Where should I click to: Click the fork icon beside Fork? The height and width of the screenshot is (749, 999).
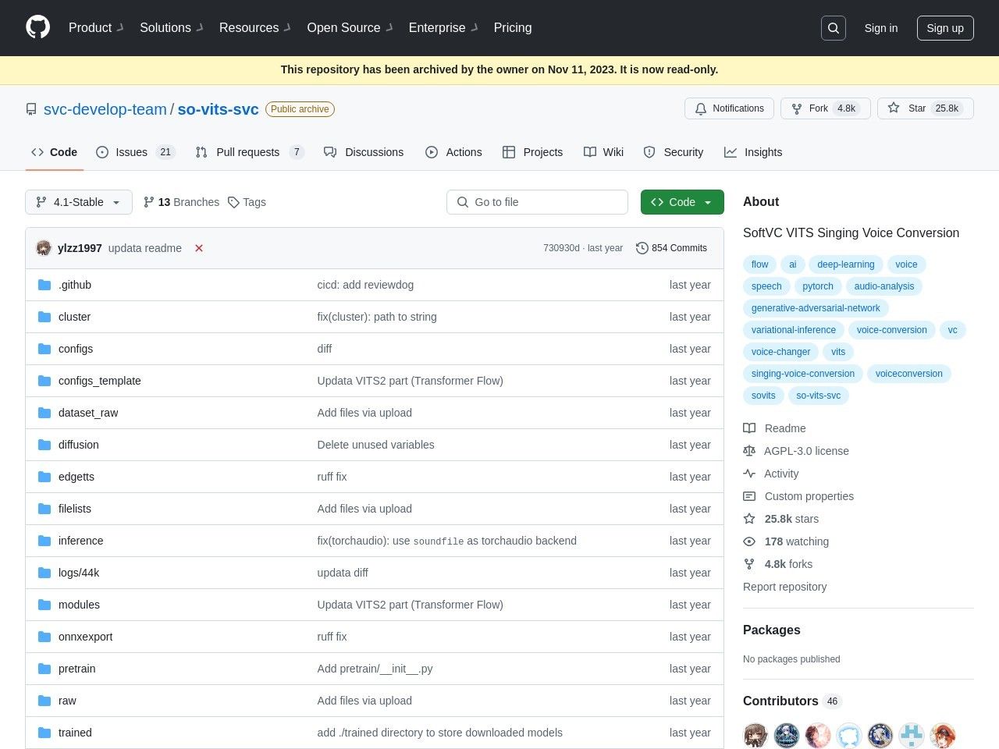point(797,108)
